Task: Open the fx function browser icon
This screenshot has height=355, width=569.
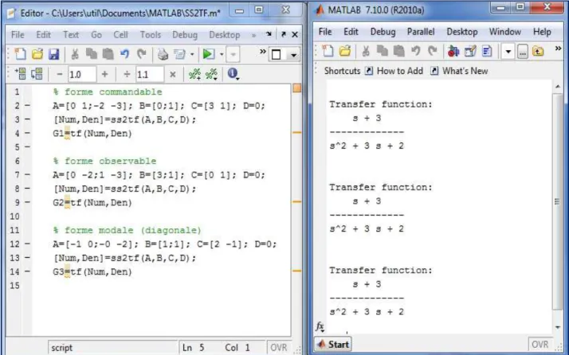Action: [x=320, y=326]
